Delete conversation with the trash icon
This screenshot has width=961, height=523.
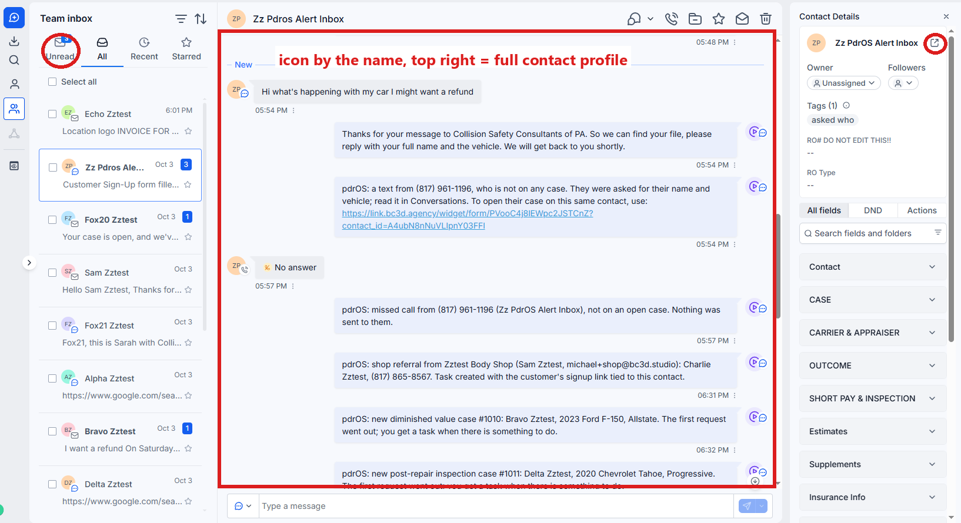(766, 19)
